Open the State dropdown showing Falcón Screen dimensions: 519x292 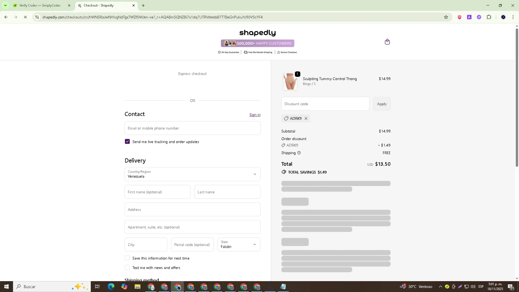tap(239, 245)
